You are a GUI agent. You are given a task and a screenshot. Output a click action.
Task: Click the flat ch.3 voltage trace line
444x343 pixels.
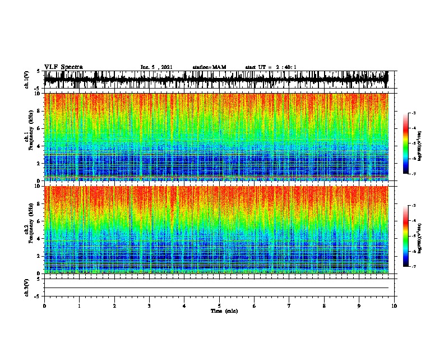click(x=216, y=288)
